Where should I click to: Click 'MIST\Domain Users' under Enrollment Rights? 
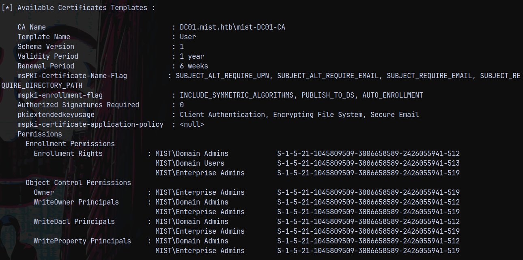pos(190,163)
